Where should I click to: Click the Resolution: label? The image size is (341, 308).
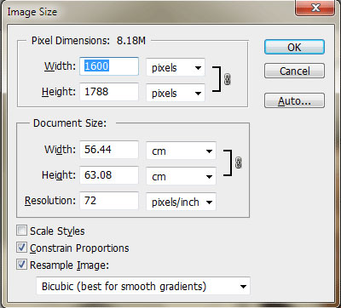click(50, 201)
